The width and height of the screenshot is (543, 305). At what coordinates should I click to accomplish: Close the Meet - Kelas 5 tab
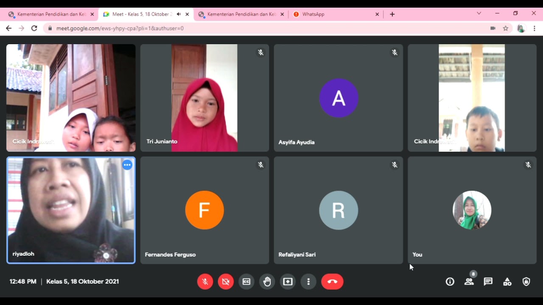(187, 14)
